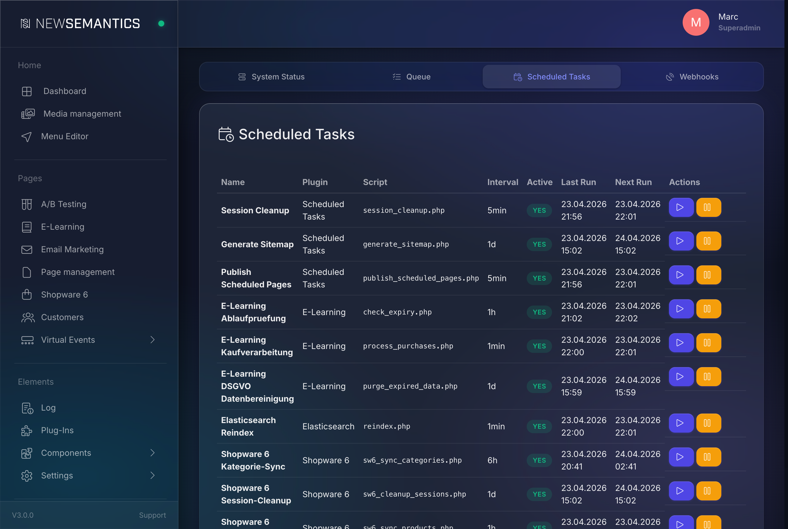Viewport: 788px width, 529px height.
Task: Pause Shopware 6 Session-Cleanup task
Action: (708, 491)
